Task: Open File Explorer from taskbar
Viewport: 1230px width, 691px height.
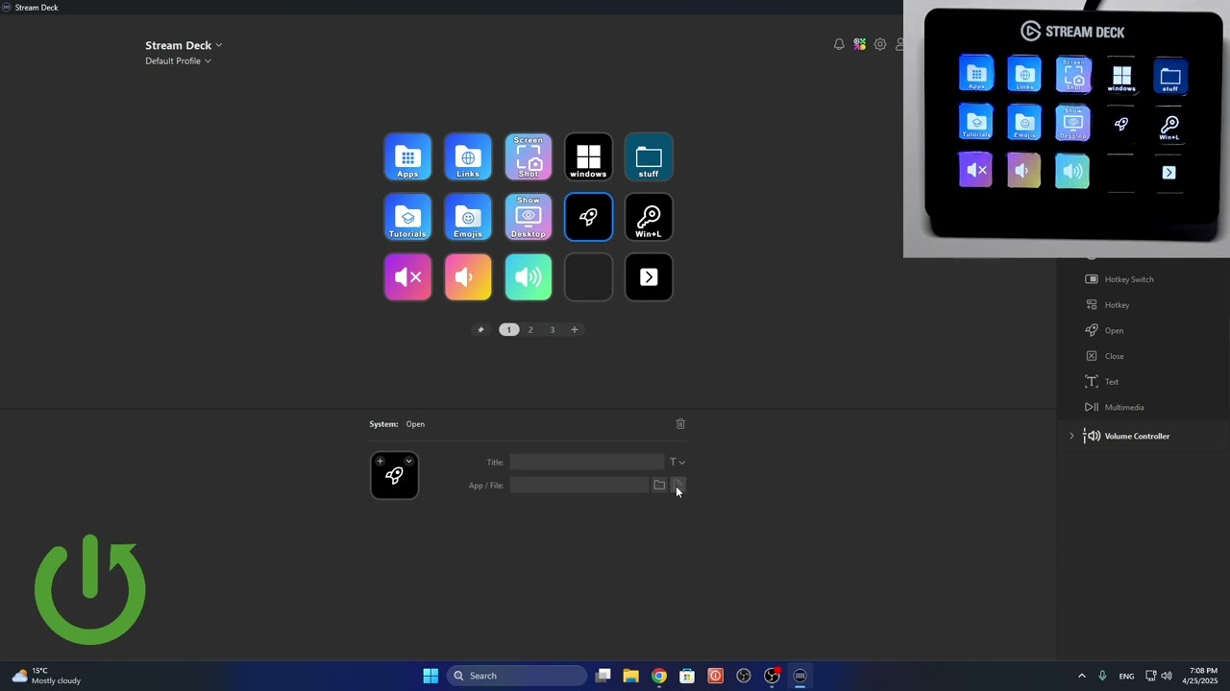Action: 630,676
